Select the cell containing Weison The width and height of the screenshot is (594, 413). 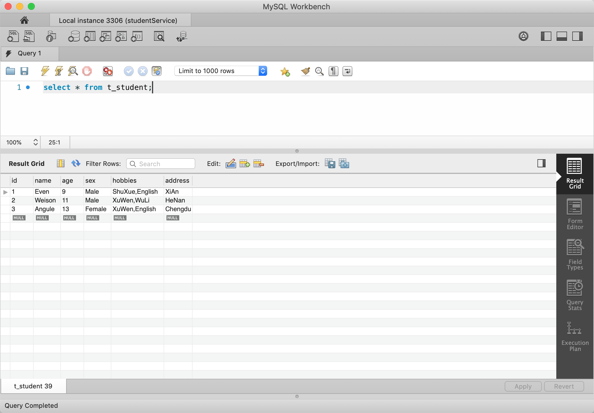[x=47, y=200]
